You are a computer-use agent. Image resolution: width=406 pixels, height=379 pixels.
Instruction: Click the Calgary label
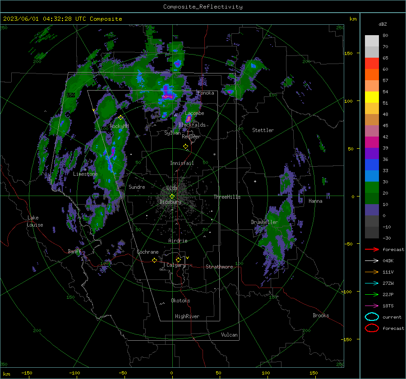(176, 265)
